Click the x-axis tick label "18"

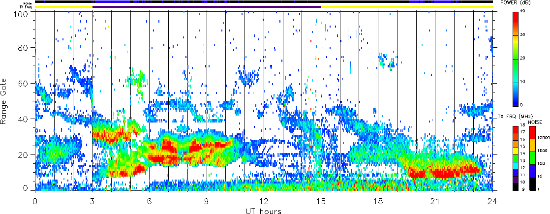coord(378,202)
